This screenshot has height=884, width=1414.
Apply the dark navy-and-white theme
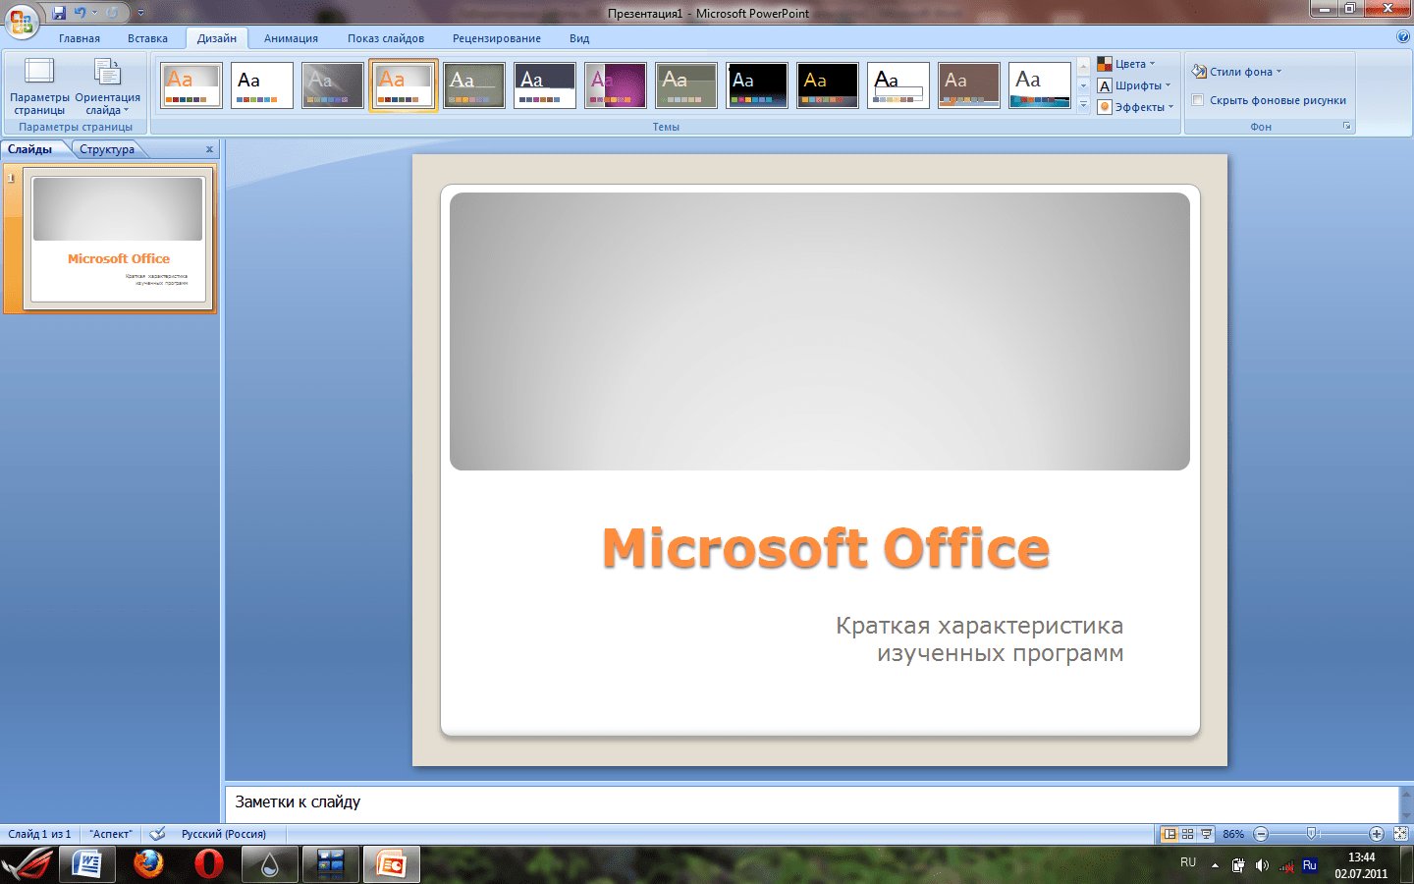(545, 85)
